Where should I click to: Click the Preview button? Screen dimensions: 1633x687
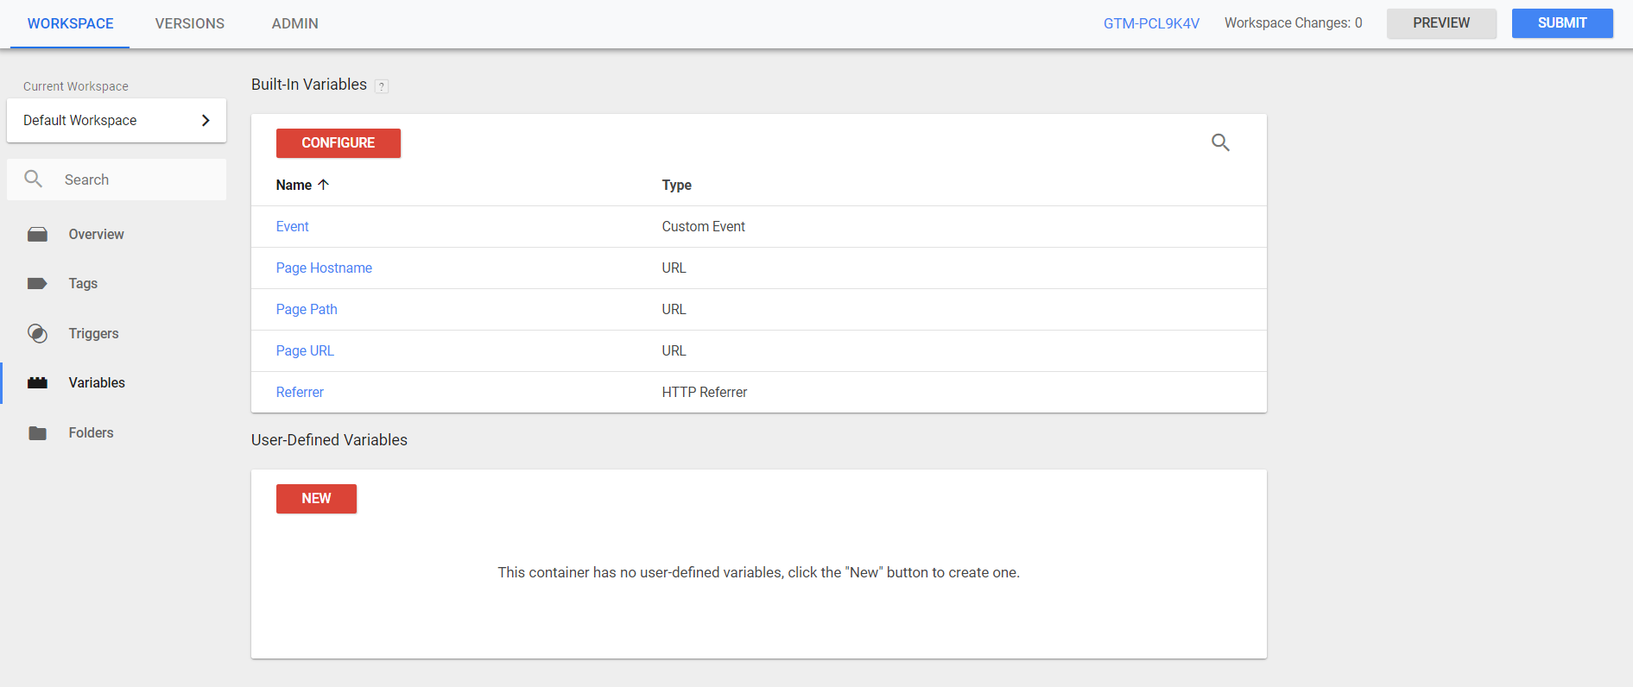1440,23
